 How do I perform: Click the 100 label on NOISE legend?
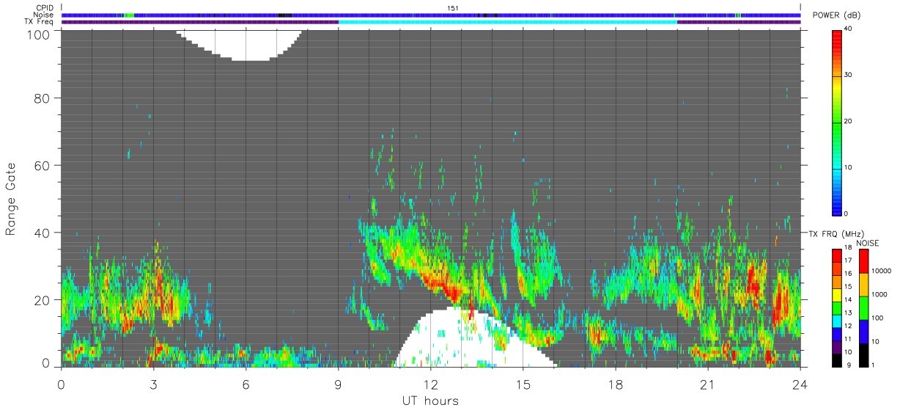click(x=879, y=318)
